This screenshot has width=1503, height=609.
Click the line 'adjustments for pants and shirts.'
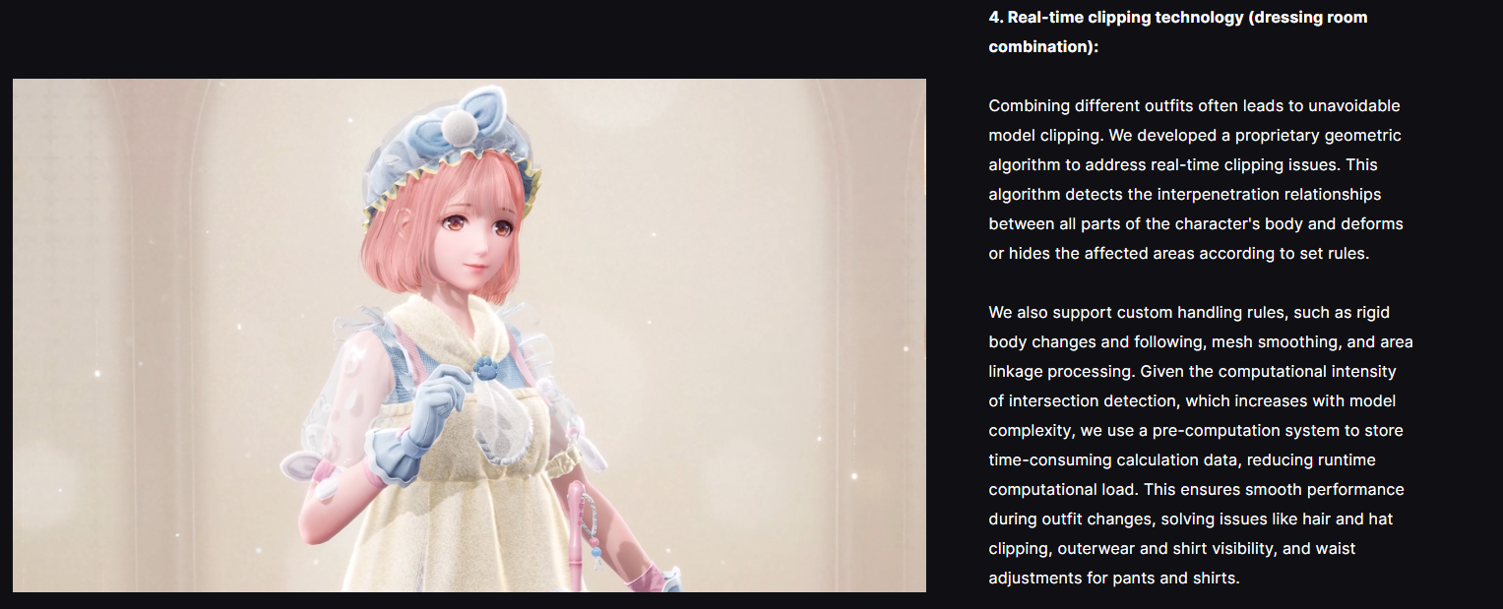[x=1114, y=578]
